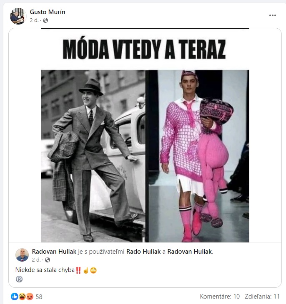The width and height of the screenshot is (286, 304).
Task: Click the Niekde sa stala chyba post text
Action: [x=45, y=270]
